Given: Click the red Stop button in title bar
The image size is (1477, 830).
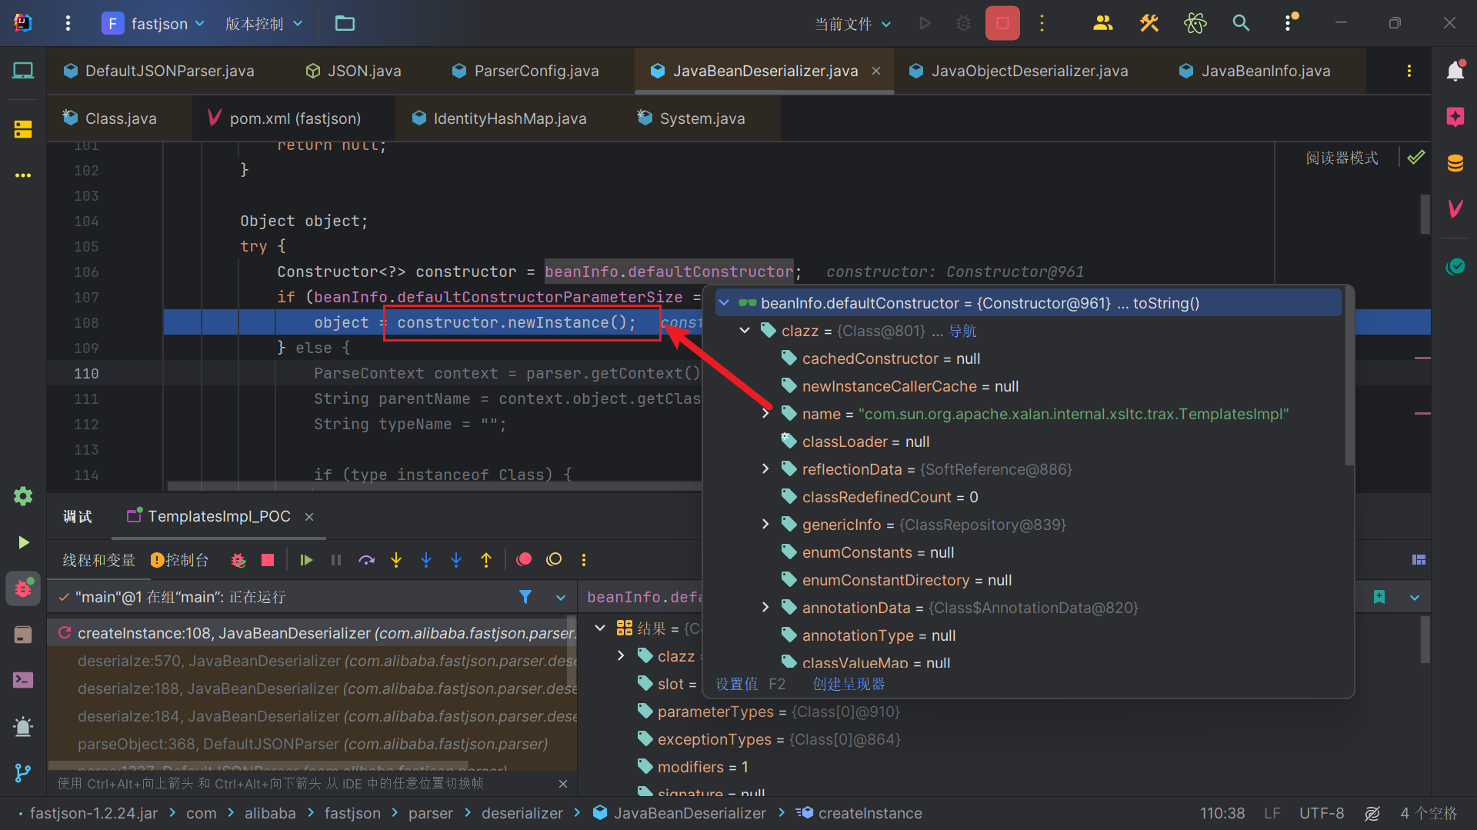Looking at the screenshot, I should coord(1002,24).
